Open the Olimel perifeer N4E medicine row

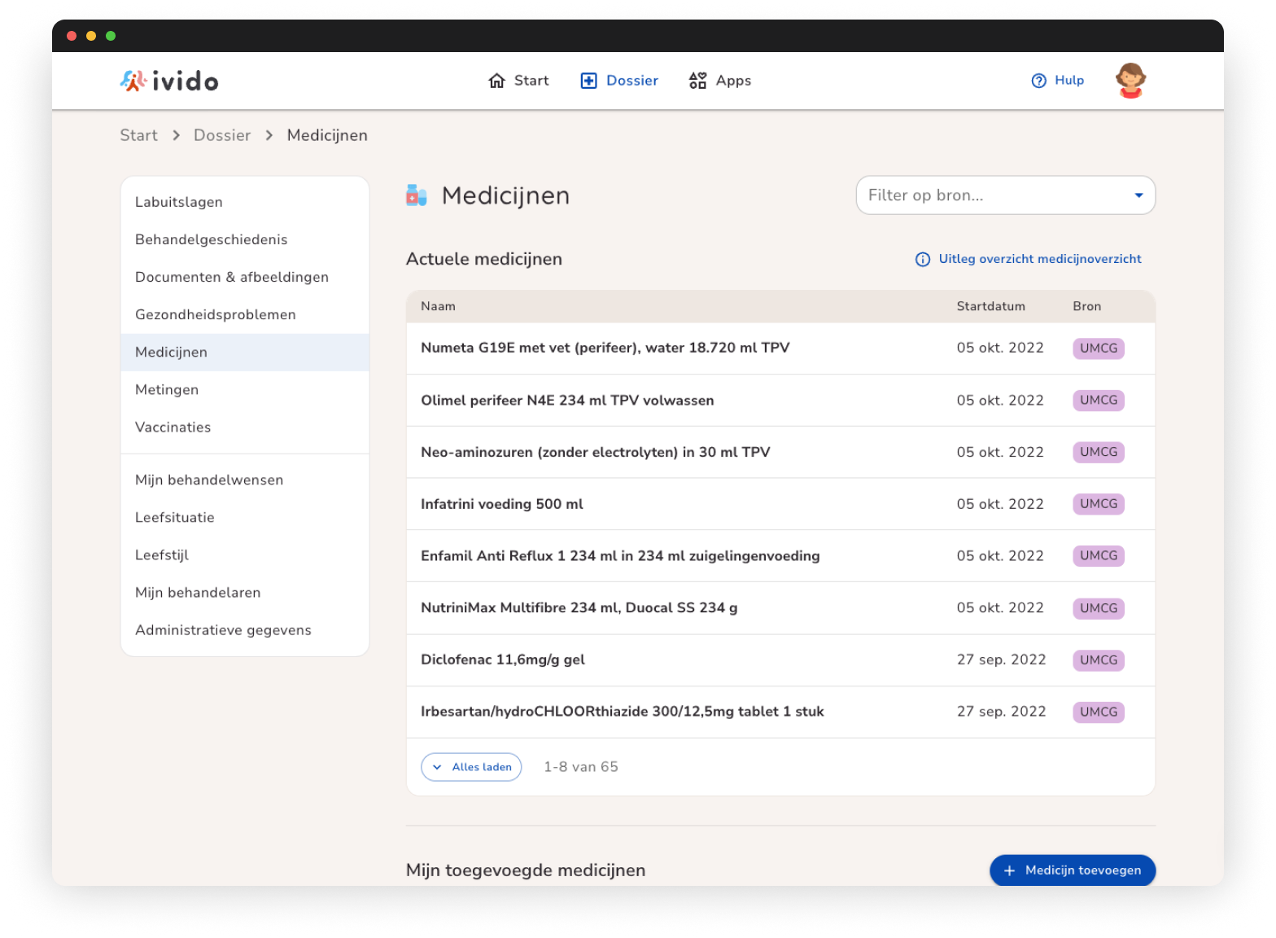(x=780, y=401)
